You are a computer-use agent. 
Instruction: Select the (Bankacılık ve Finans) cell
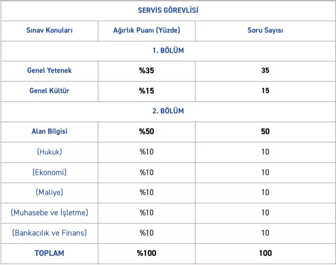pos(50,233)
